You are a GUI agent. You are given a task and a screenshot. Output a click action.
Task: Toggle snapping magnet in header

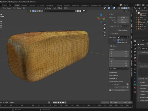tap(59, 8)
